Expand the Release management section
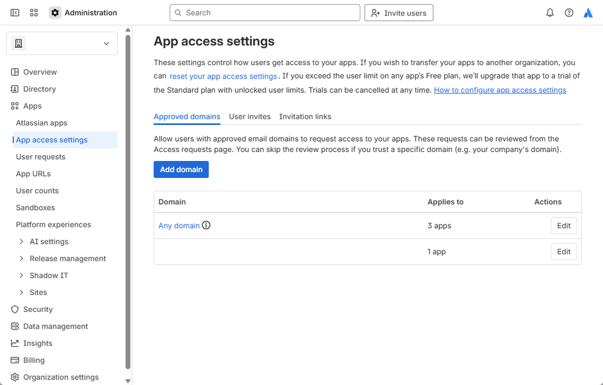603x385 pixels. [x=22, y=259]
